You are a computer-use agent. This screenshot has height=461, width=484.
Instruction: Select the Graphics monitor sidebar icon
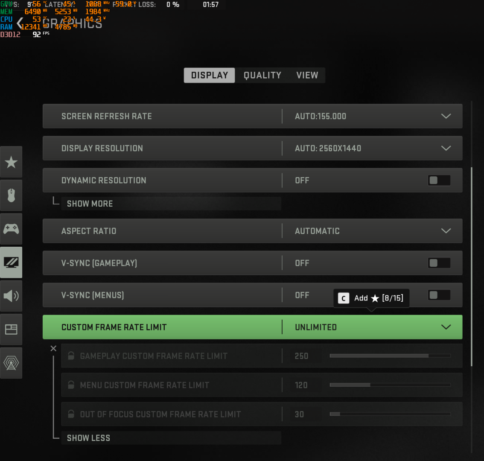click(11, 263)
